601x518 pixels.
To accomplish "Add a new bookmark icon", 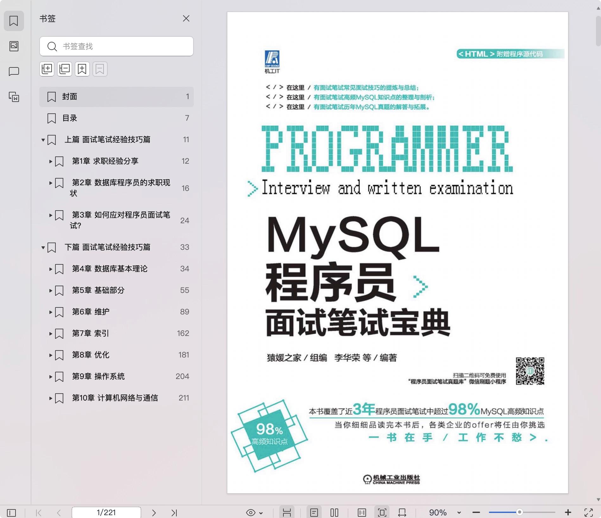I will (x=82, y=69).
